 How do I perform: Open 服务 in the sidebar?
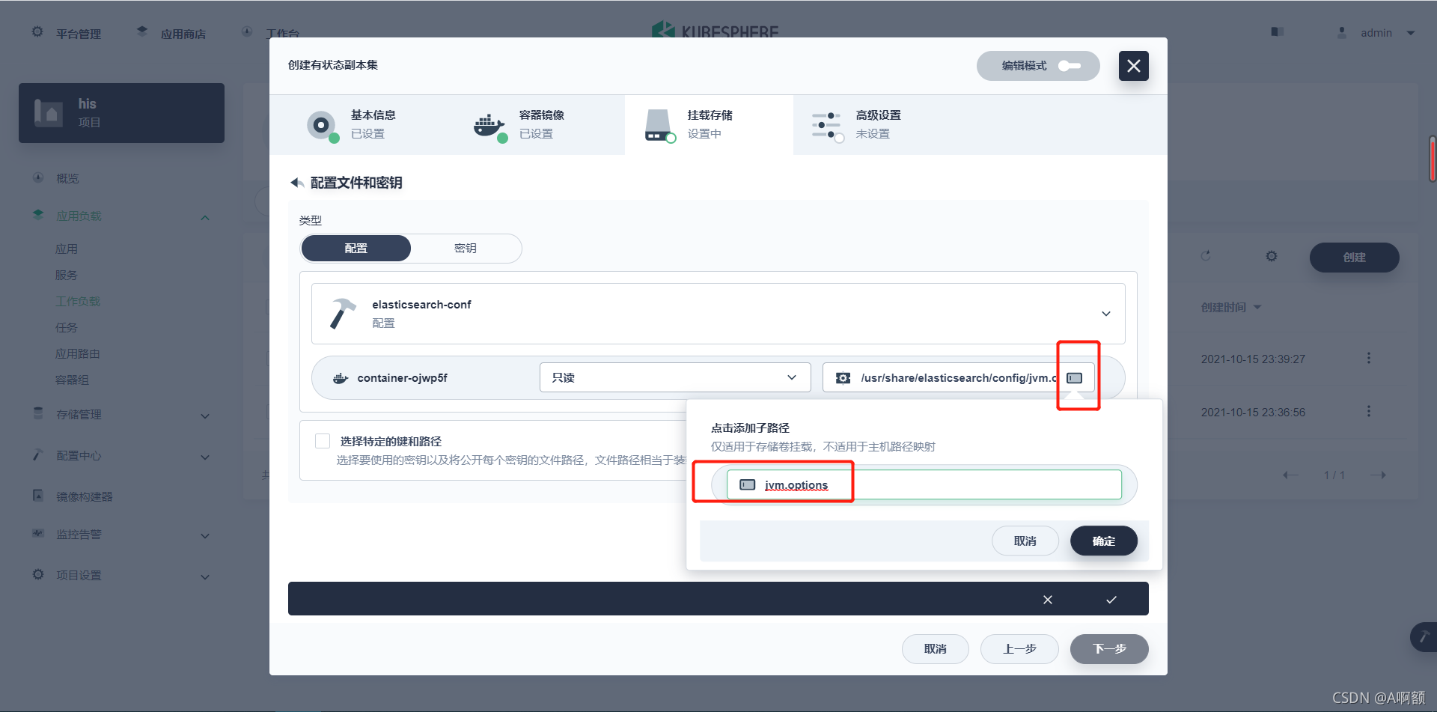[67, 275]
